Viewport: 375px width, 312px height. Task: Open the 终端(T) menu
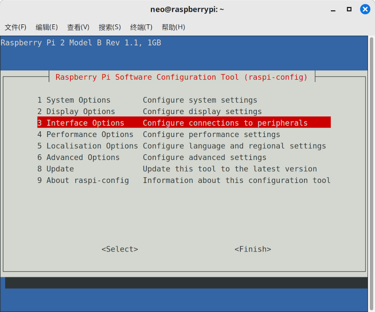pos(141,27)
